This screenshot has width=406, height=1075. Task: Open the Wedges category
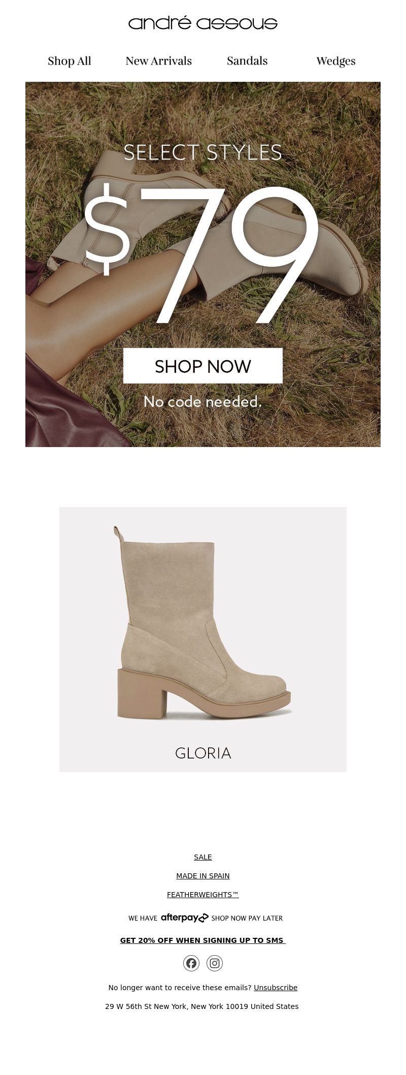click(x=336, y=61)
